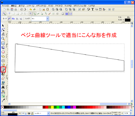Viewport: 135px width, 116px height.
Task: Toggle the layer lock icon
Action: click(32, 113)
